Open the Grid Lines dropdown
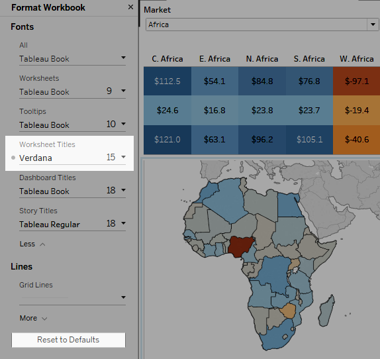Image resolution: width=380 pixels, height=359 pixels. click(72, 297)
